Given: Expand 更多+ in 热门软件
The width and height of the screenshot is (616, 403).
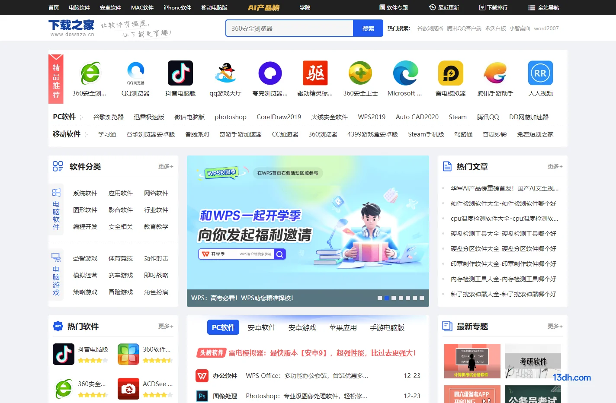Looking at the screenshot, I should pyautogui.click(x=166, y=326).
